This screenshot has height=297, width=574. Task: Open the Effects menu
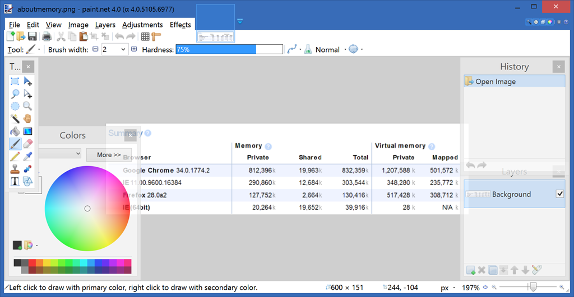[180, 25]
